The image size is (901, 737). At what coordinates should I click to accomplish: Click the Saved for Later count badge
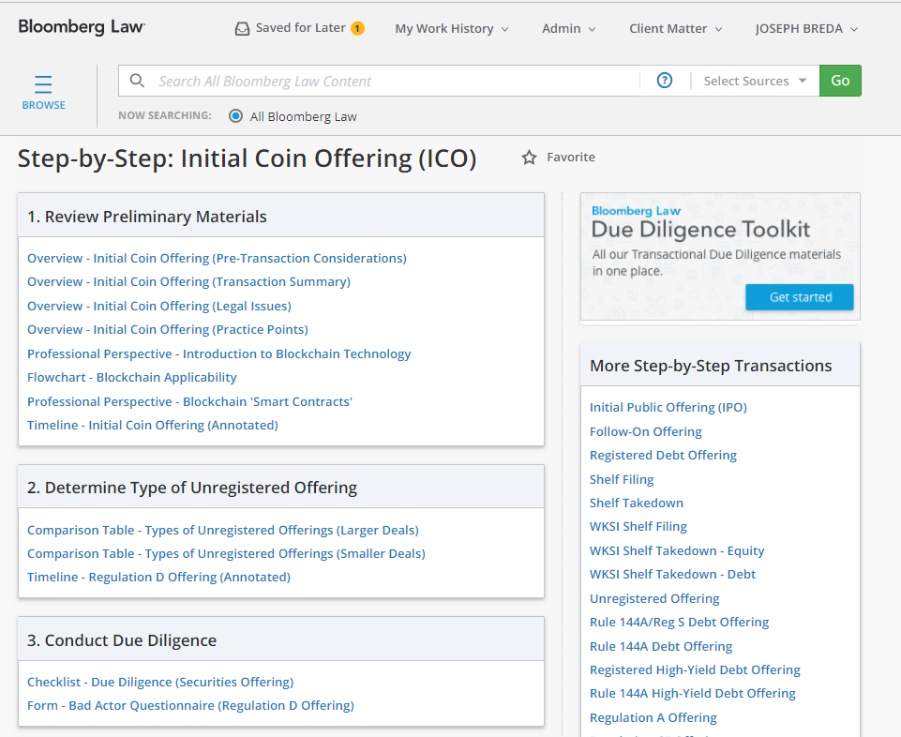tap(357, 28)
